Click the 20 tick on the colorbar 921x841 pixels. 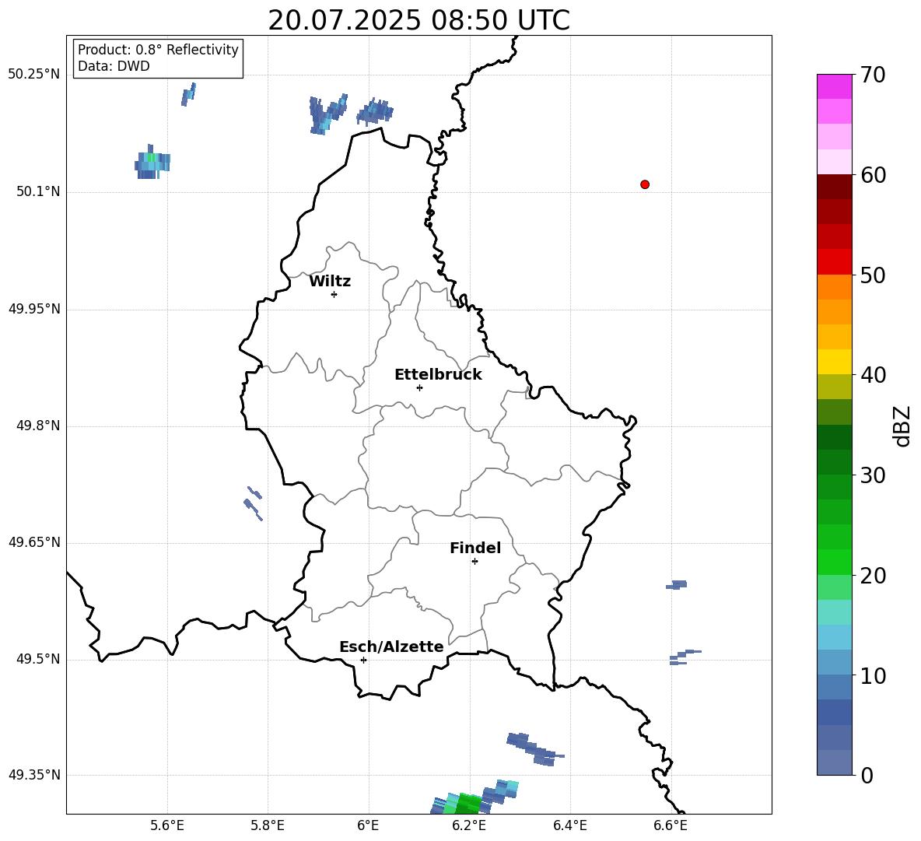pyautogui.click(x=873, y=576)
